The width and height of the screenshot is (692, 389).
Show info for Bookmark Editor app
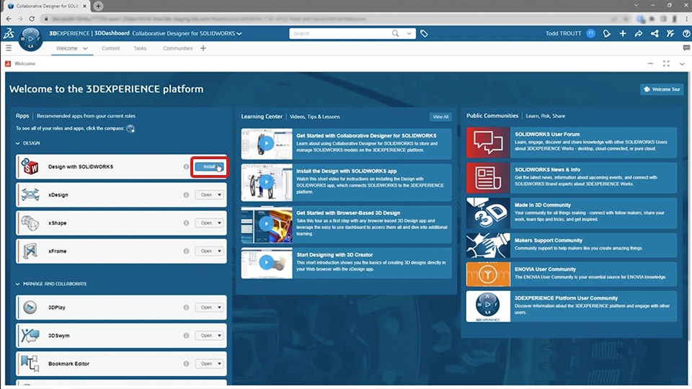(x=186, y=364)
